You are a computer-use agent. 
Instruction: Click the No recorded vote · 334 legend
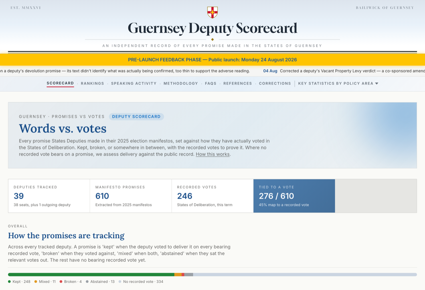coord(141,282)
